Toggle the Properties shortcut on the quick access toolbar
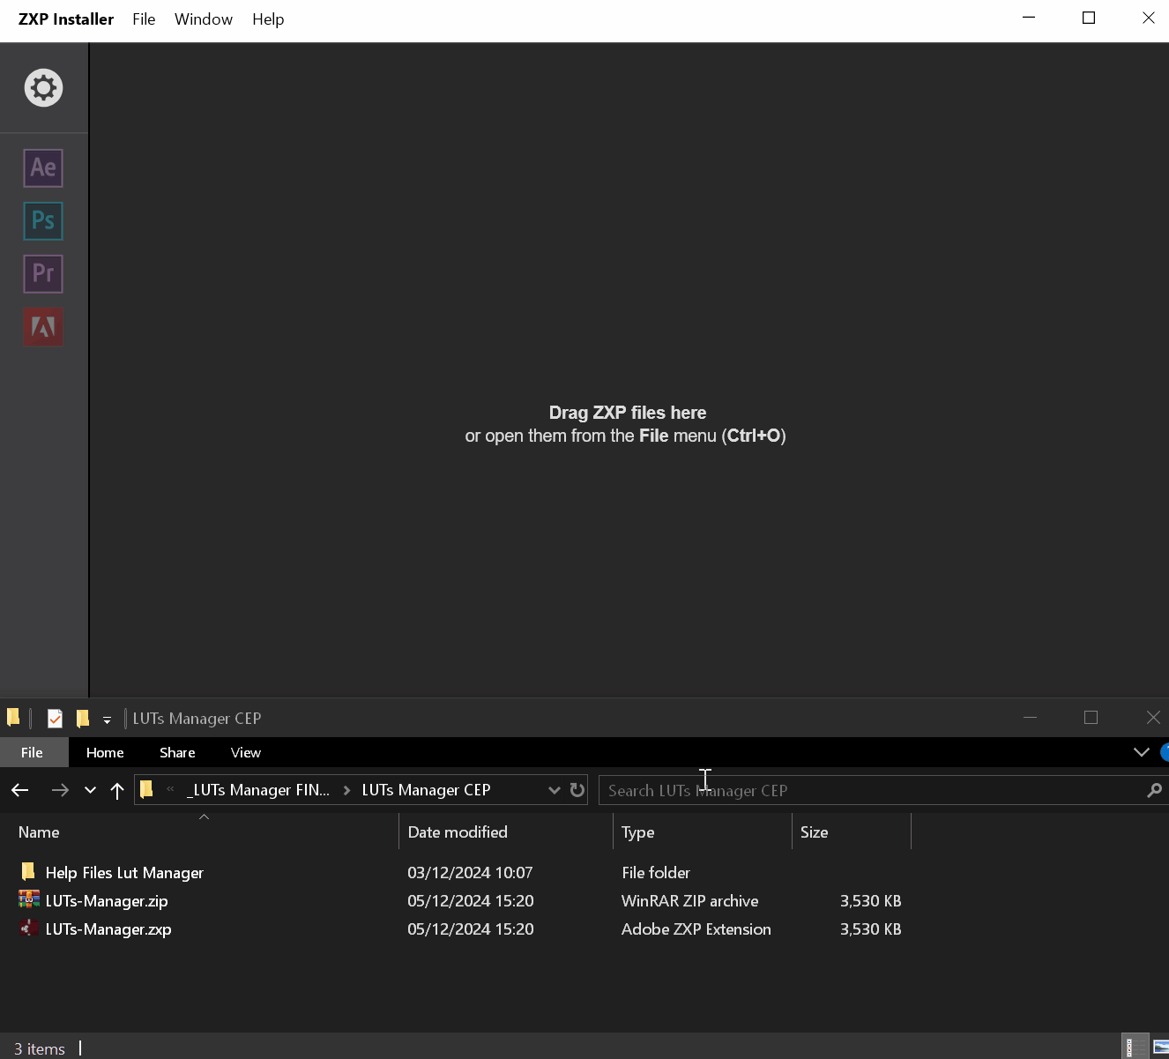This screenshot has width=1169, height=1059. pos(55,718)
